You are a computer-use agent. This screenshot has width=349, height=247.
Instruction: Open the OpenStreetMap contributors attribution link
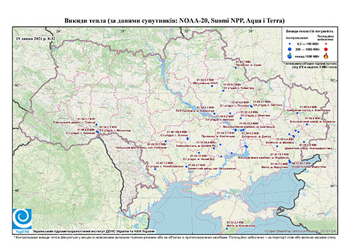point(301,231)
